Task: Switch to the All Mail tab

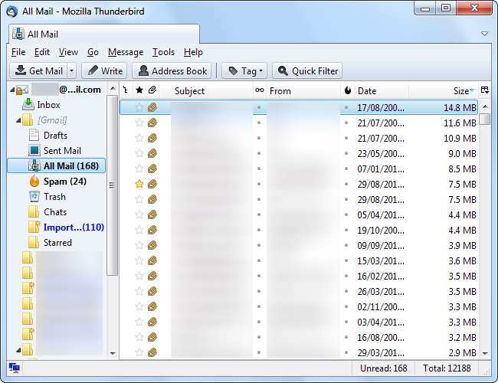Action: tap(104, 34)
